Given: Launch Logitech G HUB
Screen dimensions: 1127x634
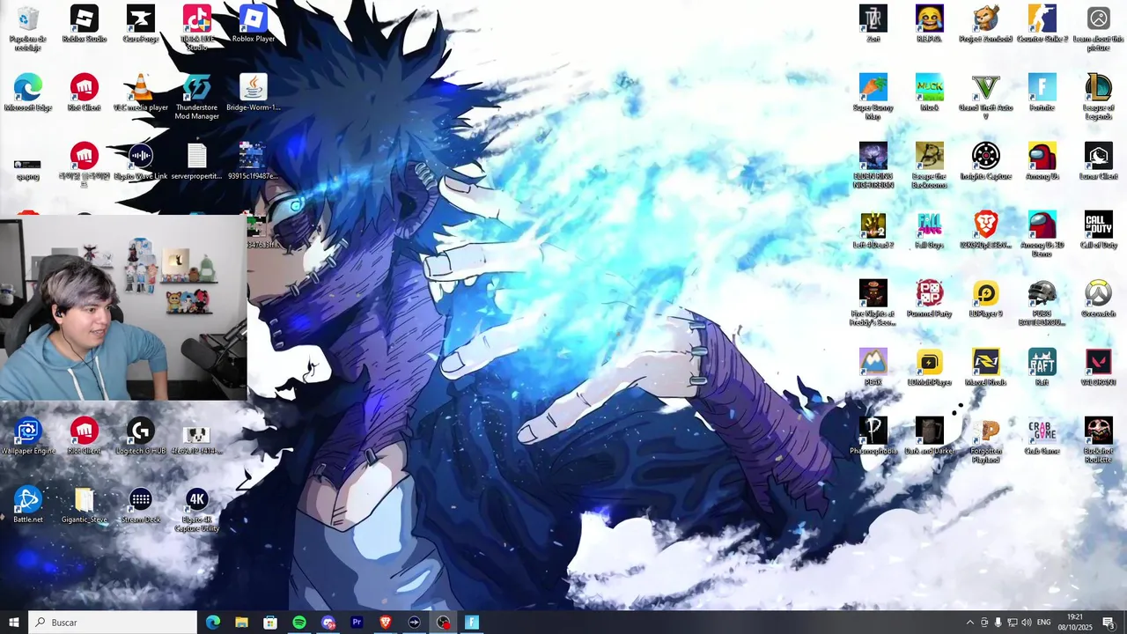Looking at the screenshot, I should [x=141, y=436].
